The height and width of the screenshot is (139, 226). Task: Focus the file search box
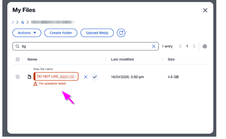click(x=83, y=47)
